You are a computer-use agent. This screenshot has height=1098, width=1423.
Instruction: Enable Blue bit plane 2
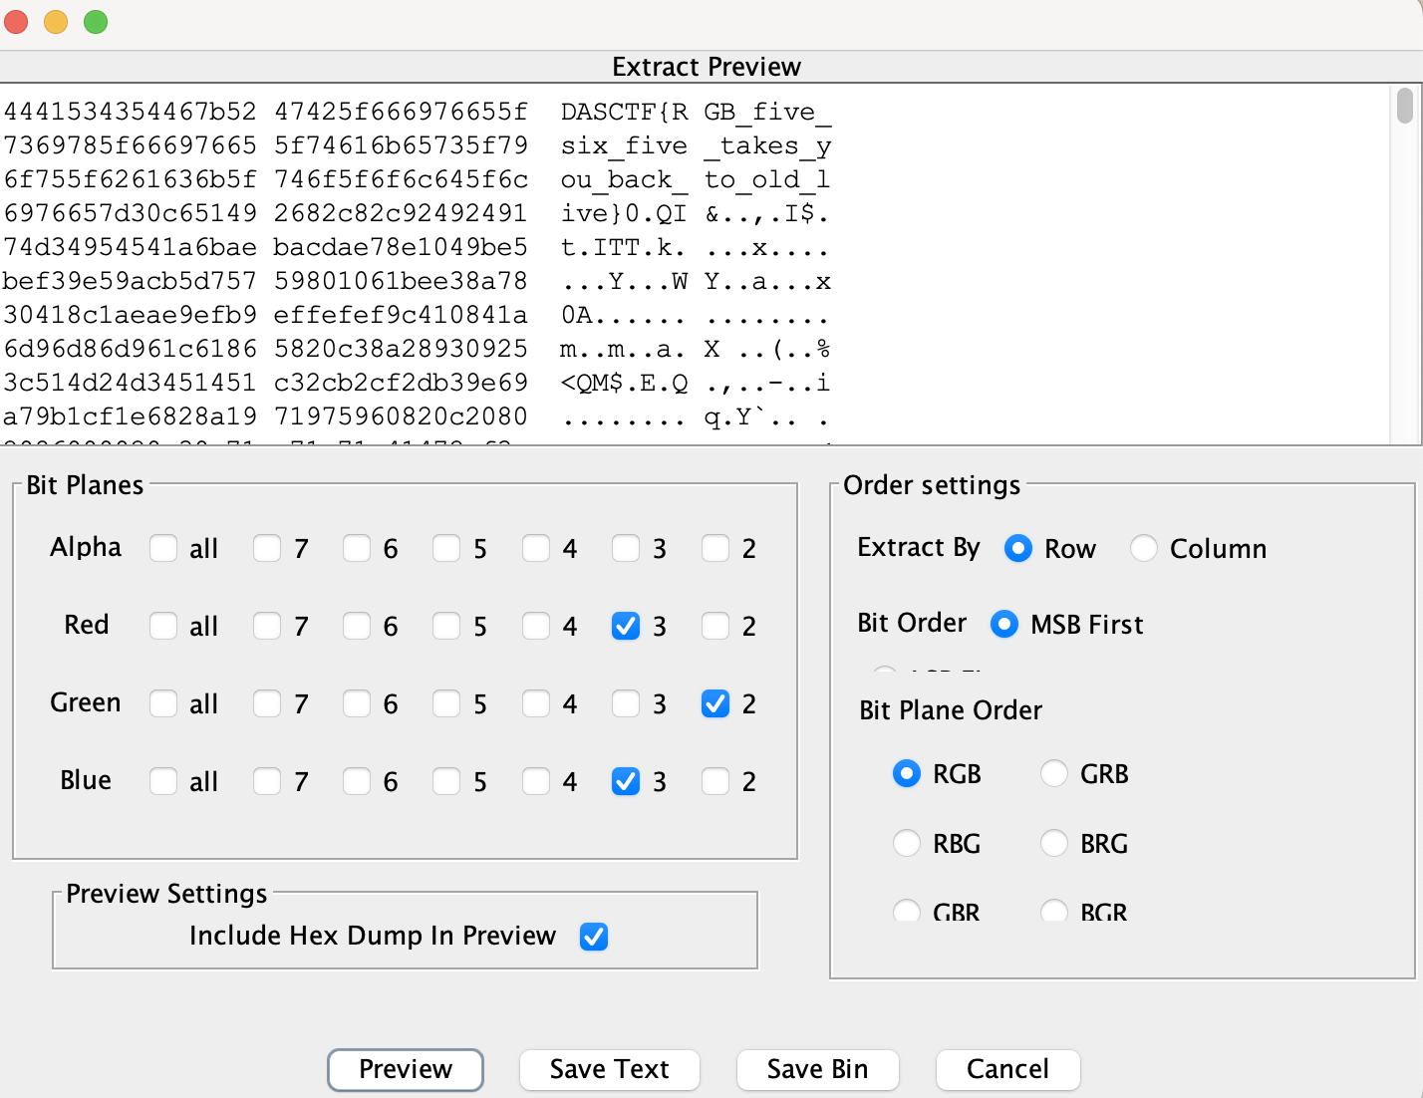[x=715, y=781]
